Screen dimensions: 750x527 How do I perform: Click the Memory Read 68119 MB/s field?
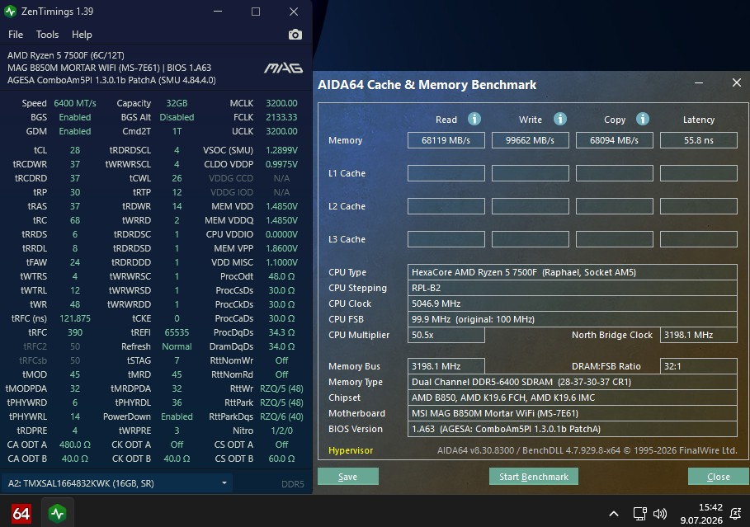[446, 140]
